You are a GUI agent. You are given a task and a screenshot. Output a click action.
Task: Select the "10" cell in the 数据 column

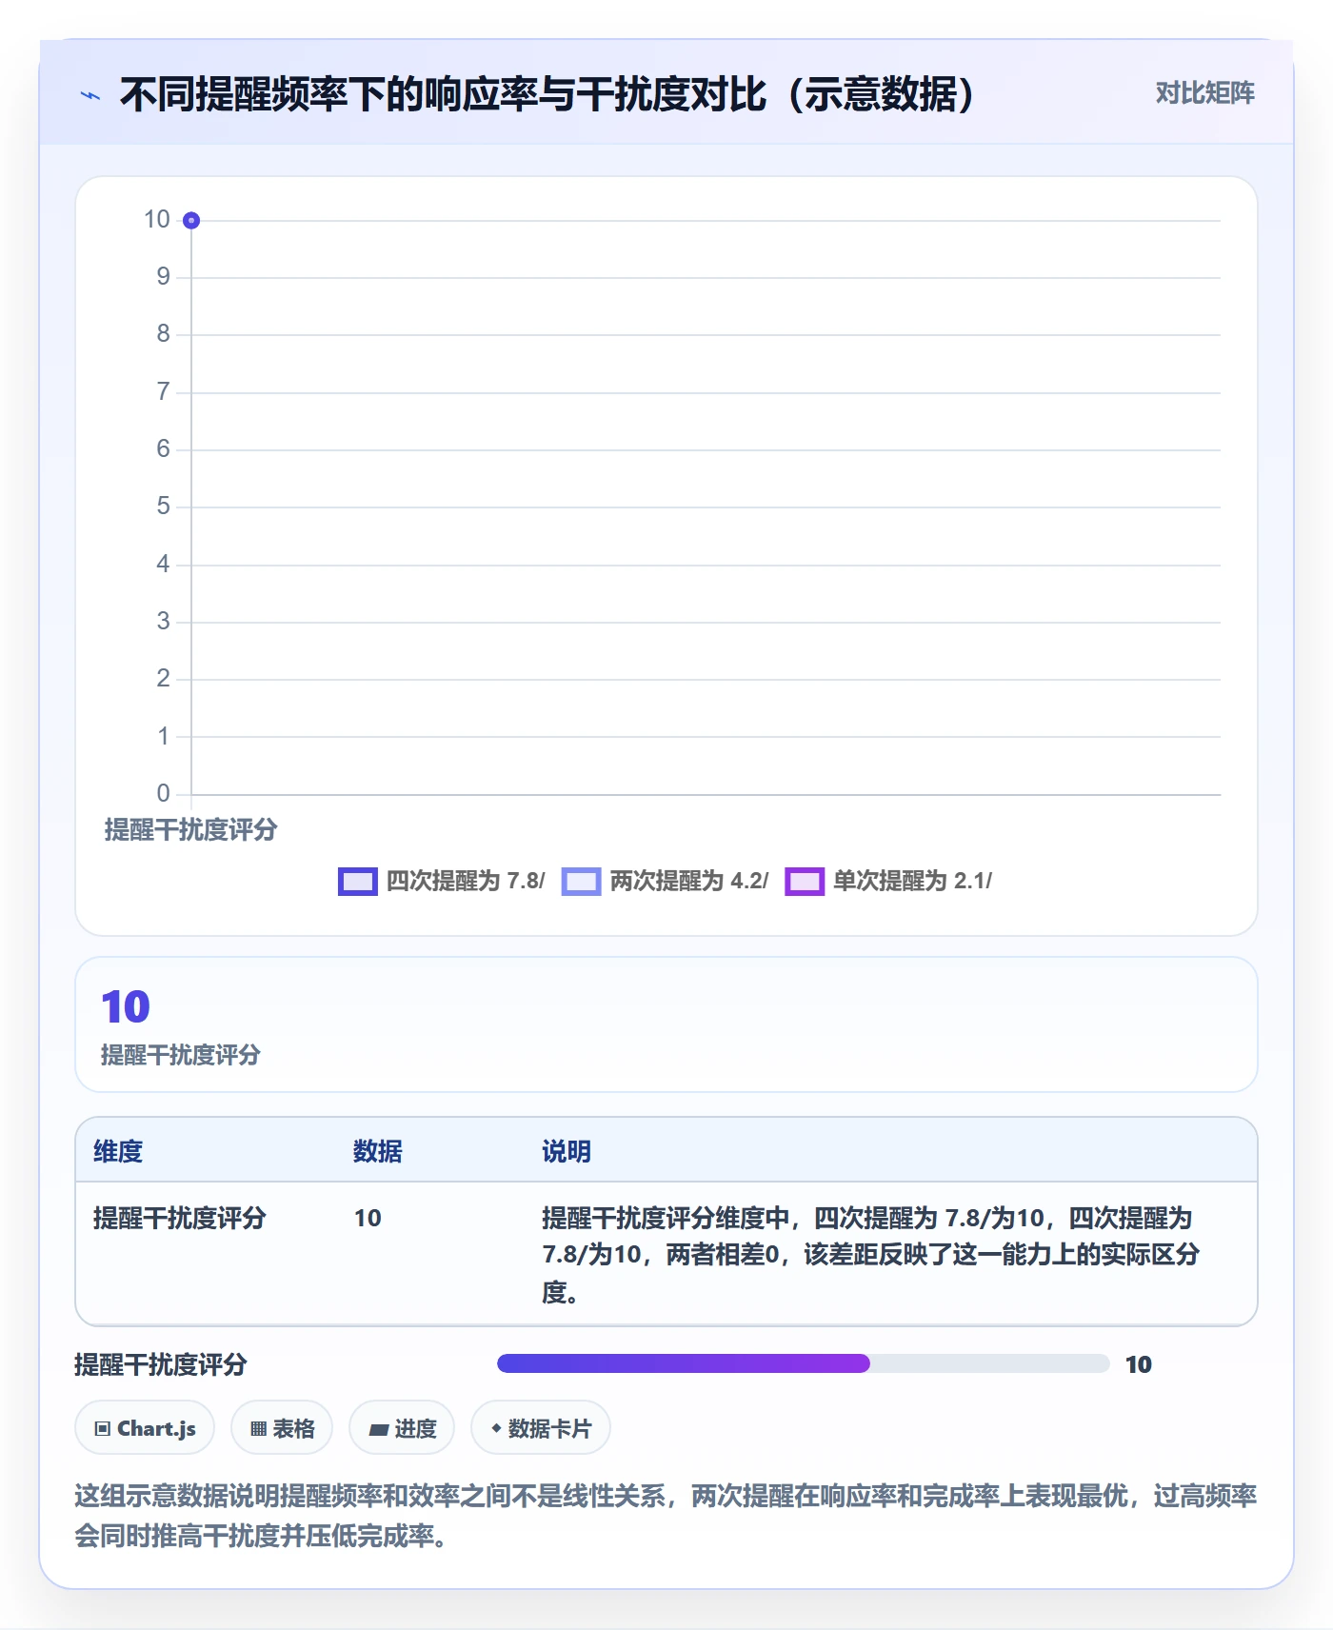pyautogui.click(x=368, y=1218)
